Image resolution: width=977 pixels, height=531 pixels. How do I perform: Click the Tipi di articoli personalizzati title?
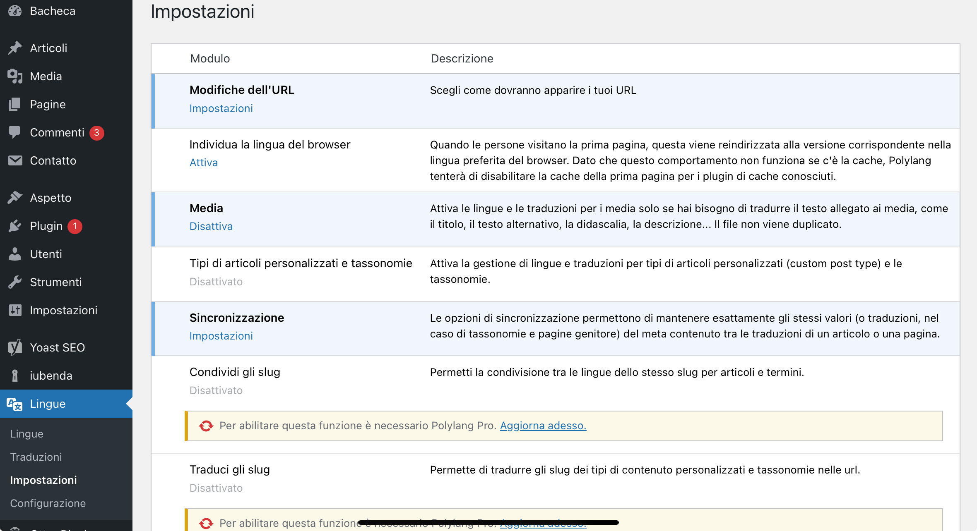coord(301,263)
